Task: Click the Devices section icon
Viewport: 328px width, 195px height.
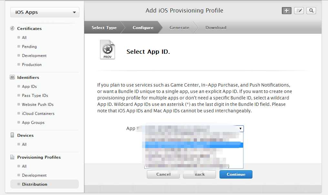Action: (13, 135)
